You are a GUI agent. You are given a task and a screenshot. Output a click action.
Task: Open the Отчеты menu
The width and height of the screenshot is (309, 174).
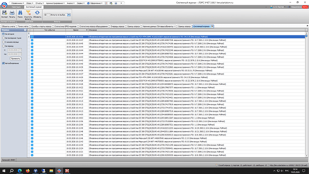click(x=39, y=3)
